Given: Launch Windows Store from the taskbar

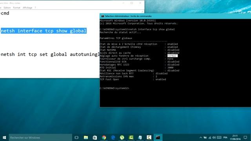Looking at the screenshot, I should tap(95, 137).
